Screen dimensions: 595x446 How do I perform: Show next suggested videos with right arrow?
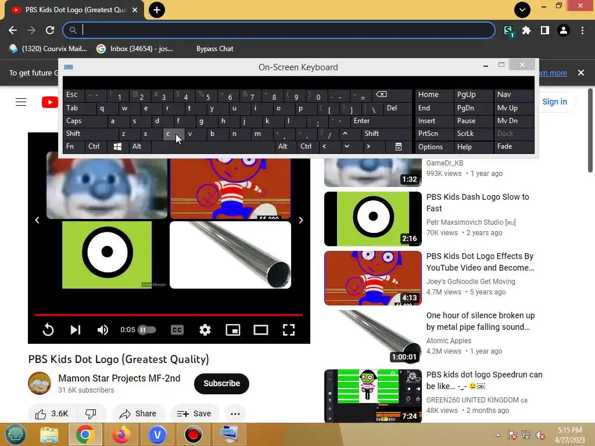(300, 220)
